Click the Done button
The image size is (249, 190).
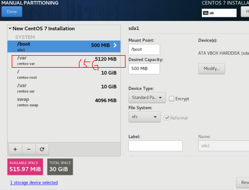pos(12,12)
